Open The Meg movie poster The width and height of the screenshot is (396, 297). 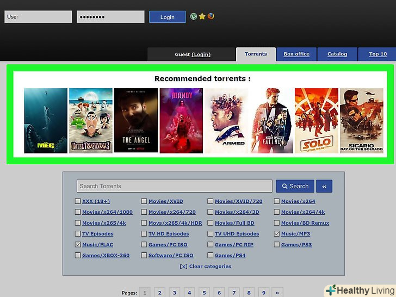[46, 121]
